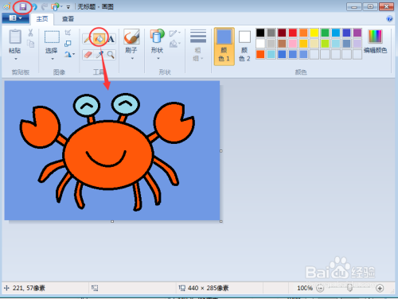Select the Eraser tool
Image resolution: width=398 pixels, height=299 pixels.
tap(88, 55)
